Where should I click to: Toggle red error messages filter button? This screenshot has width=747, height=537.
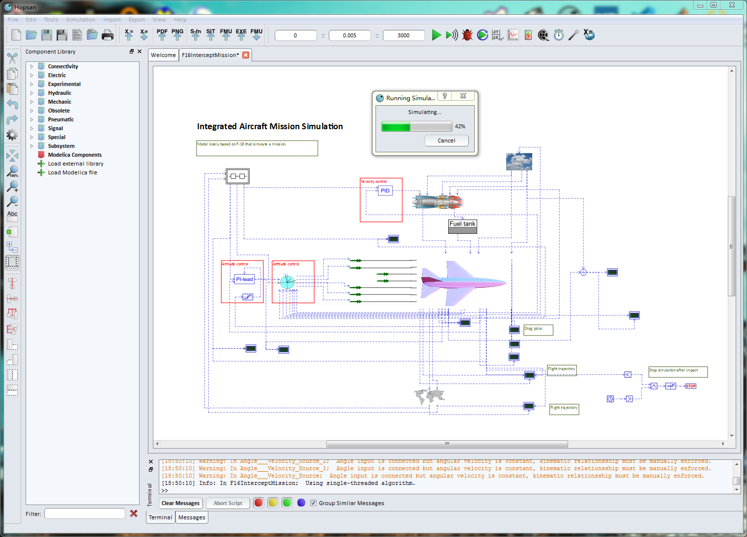click(x=259, y=503)
